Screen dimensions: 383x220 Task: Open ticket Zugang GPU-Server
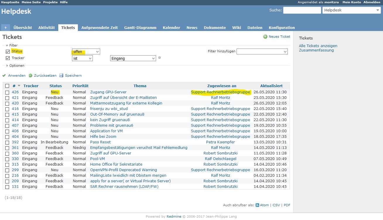(x=108, y=92)
